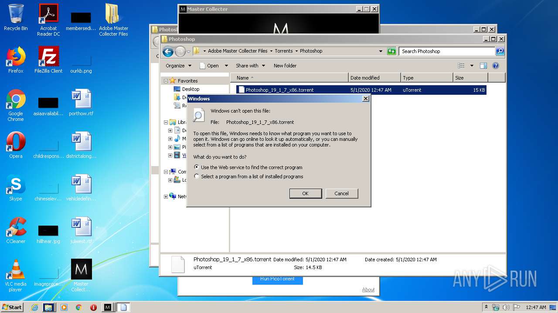Screen dimensions: 558x313
Task: Launch Skype from the desktop
Action: tap(16, 188)
